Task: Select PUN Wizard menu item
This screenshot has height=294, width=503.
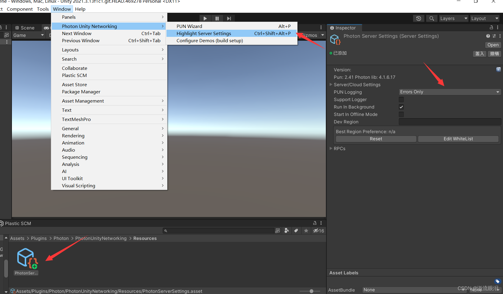Action: 232,26
